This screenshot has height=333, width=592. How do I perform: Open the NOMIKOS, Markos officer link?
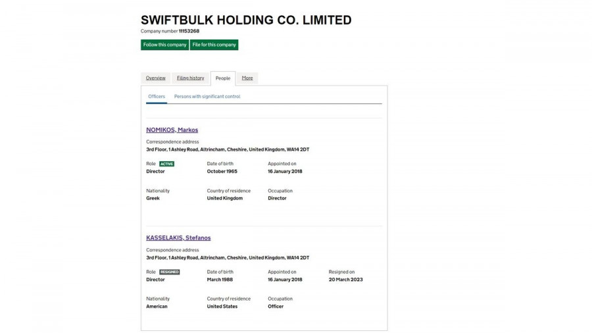(x=172, y=130)
